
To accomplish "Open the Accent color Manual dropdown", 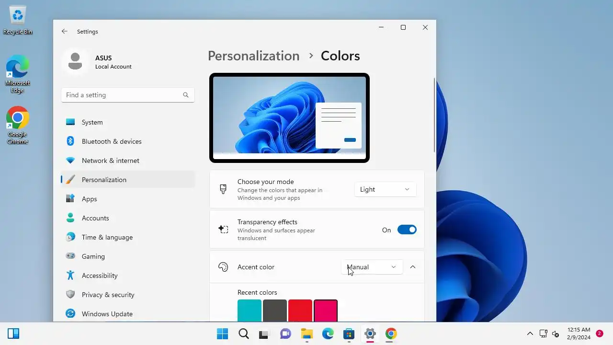I will click(x=372, y=267).
